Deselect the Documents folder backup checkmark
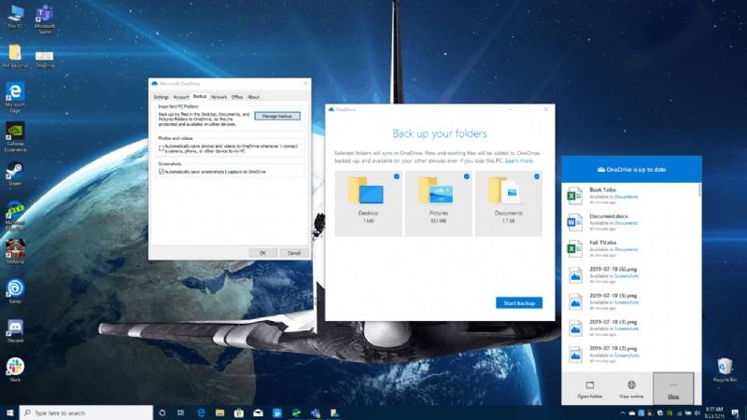This screenshot has height=420, width=747. [x=536, y=176]
